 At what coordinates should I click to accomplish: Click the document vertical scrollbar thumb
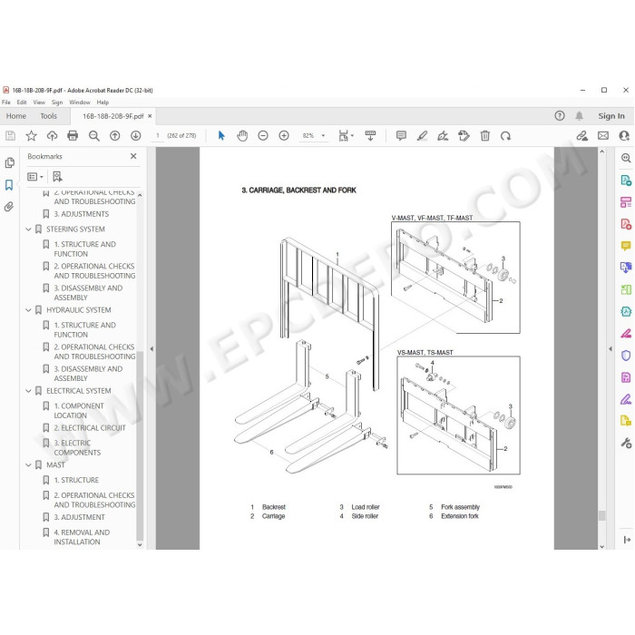[601, 515]
